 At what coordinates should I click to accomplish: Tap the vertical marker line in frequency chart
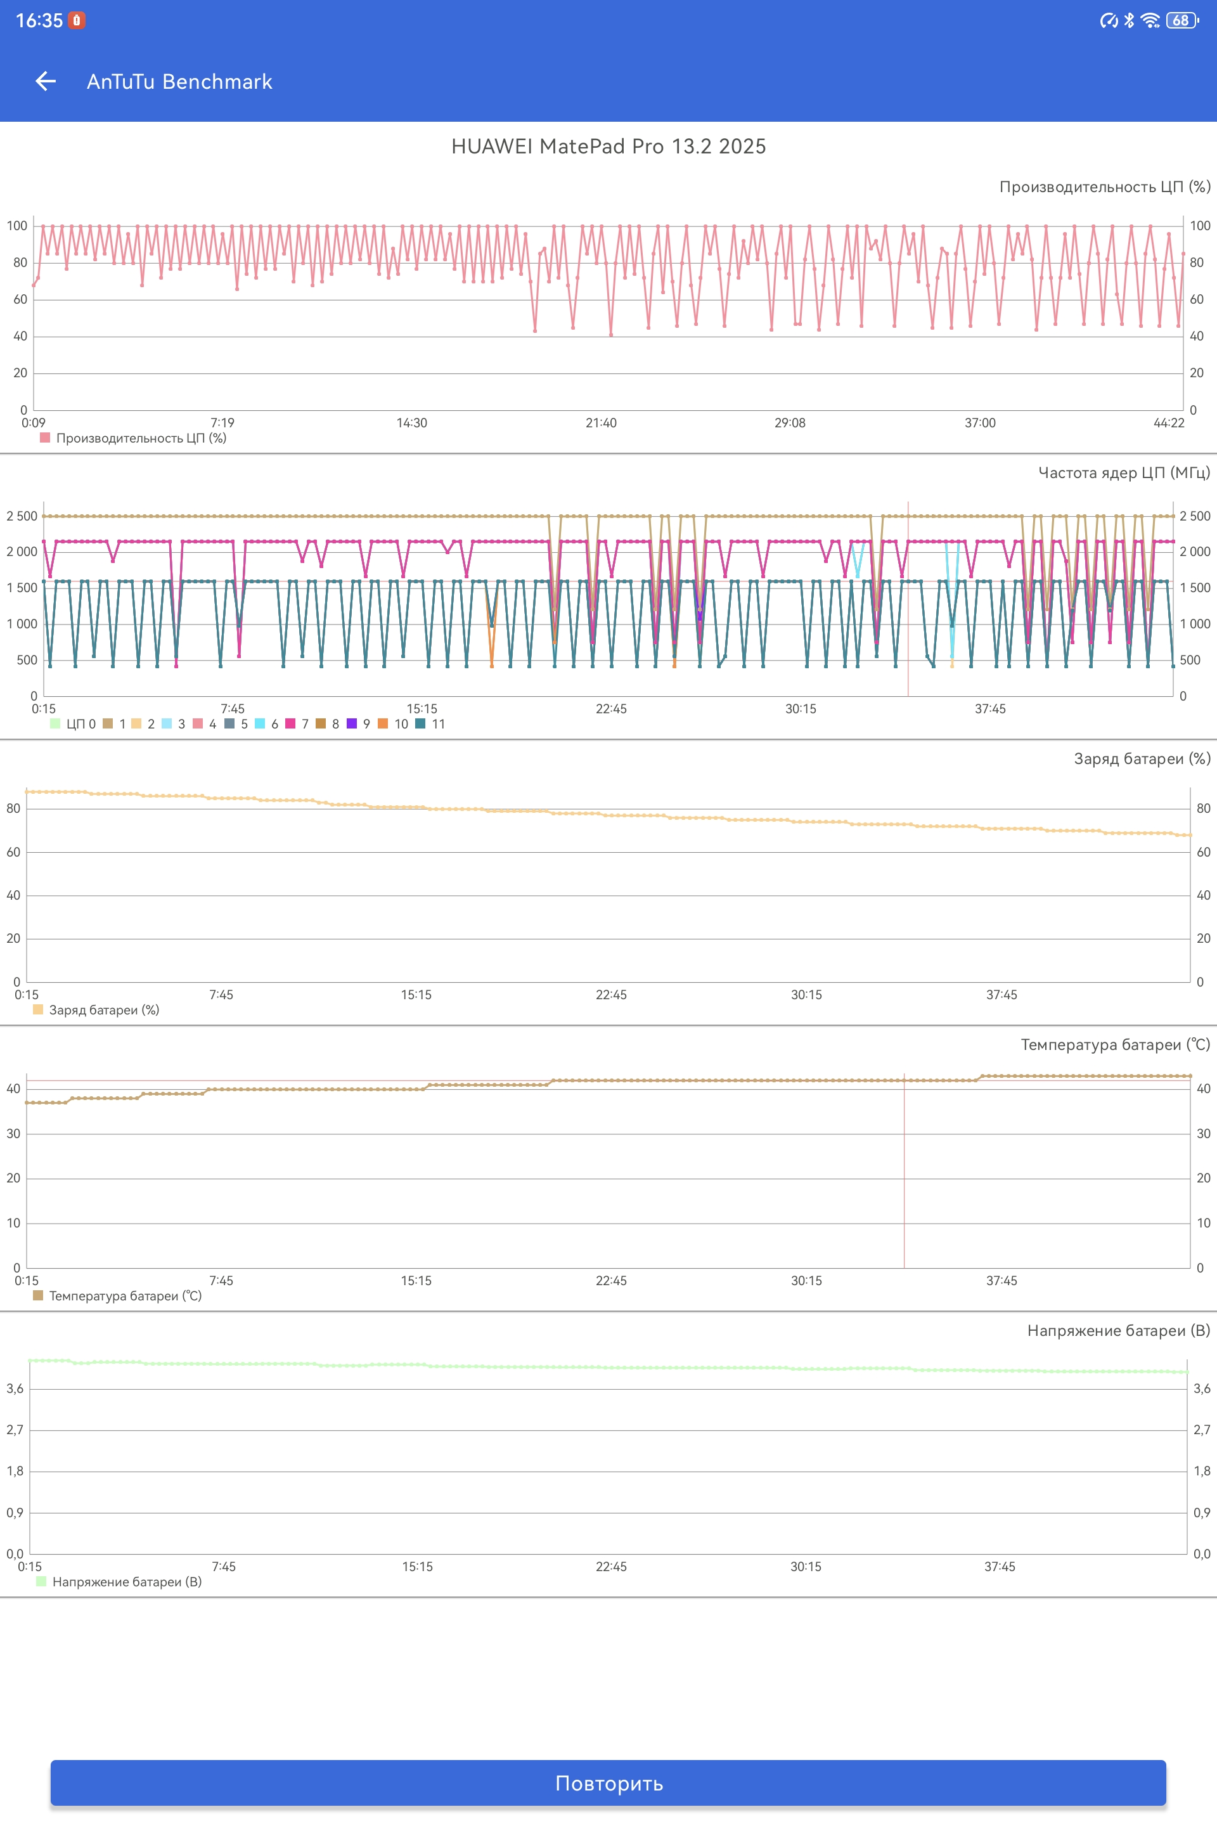click(908, 599)
